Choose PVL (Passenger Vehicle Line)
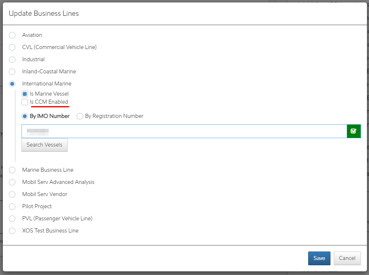This screenshot has height=275, width=369. tap(12, 218)
